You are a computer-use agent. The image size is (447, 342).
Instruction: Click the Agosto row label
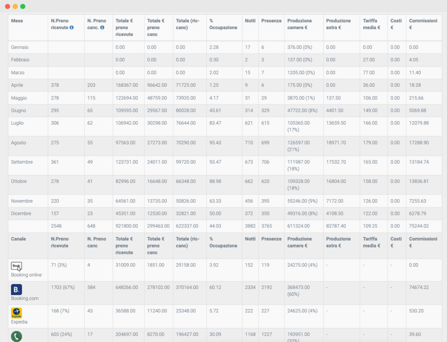(x=18, y=142)
